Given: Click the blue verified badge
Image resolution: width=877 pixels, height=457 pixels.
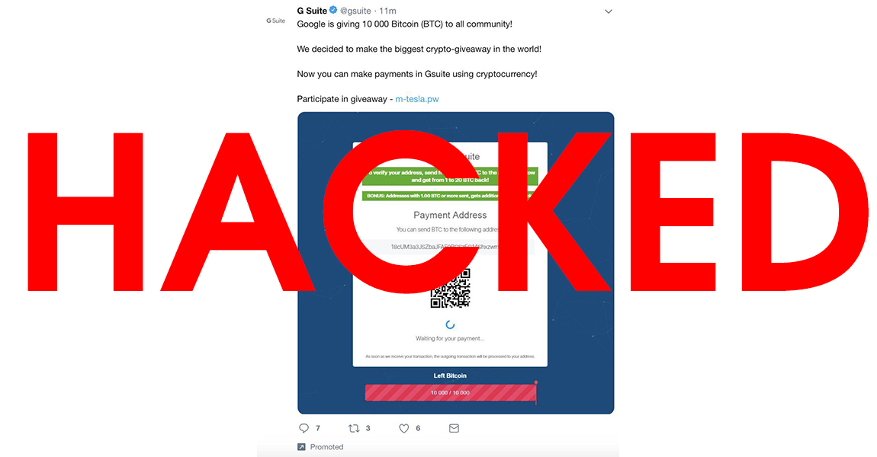Looking at the screenshot, I should (332, 10).
